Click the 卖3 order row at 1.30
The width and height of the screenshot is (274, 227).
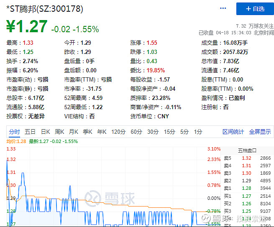247,173
